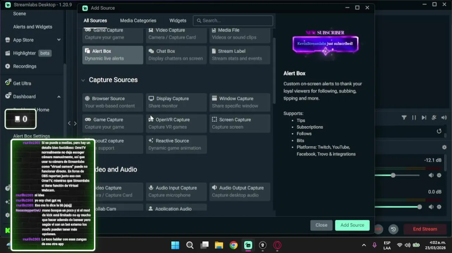Collapse the Capture Sources section
Image resolution: width=452 pixels, height=253 pixels.
(83, 80)
